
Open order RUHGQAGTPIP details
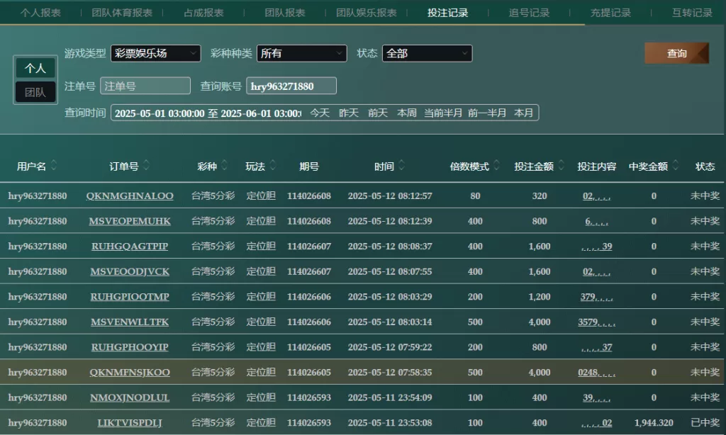click(x=130, y=246)
